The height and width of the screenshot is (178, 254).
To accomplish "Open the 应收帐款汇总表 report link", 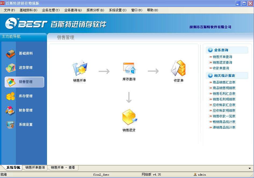I will (224, 105).
